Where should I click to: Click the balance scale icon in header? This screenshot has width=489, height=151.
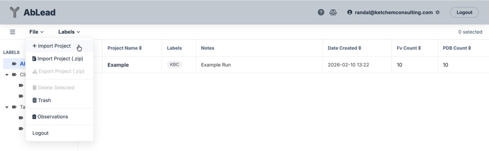point(333,12)
